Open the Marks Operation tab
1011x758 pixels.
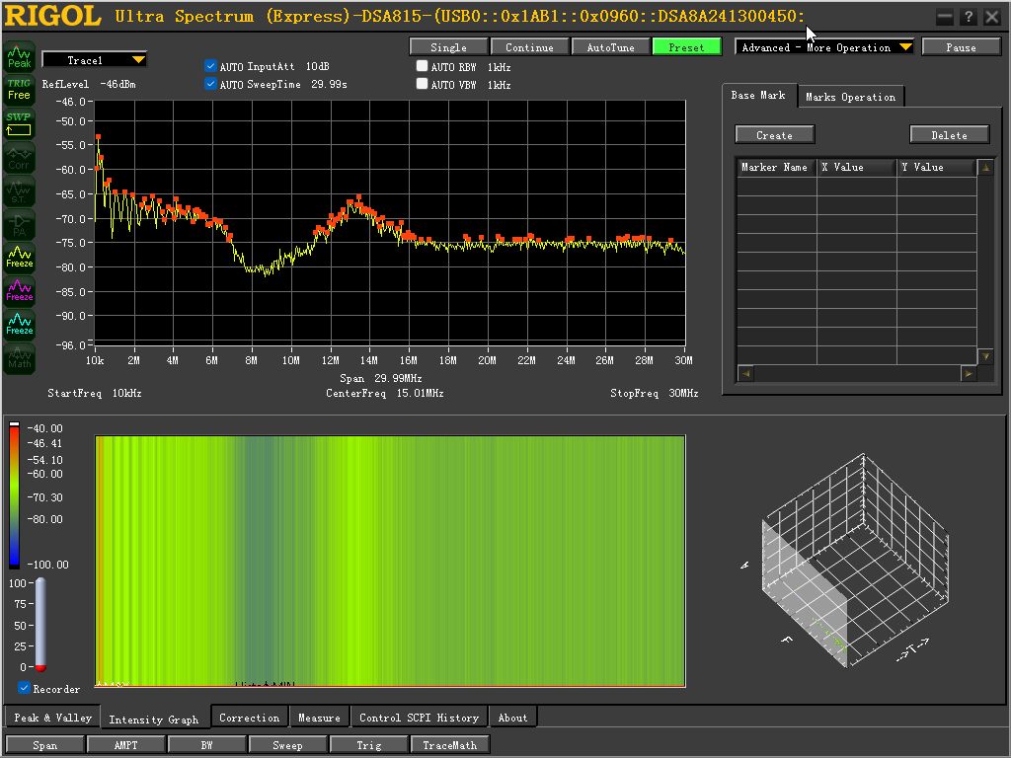pyautogui.click(x=850, y=97)
